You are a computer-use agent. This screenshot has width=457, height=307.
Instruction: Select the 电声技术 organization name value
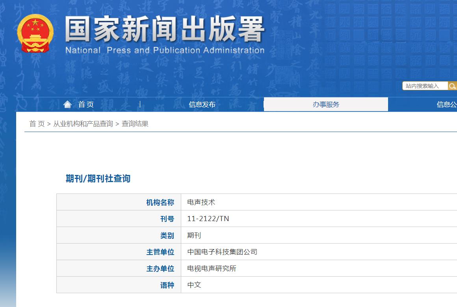(201, 202)
